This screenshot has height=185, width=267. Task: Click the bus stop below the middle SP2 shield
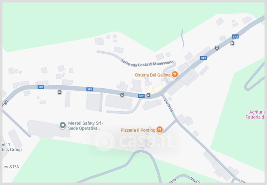click(122, 95)
